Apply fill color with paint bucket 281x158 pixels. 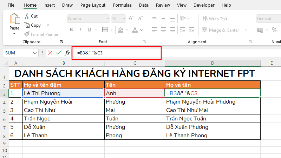point(120,30)
